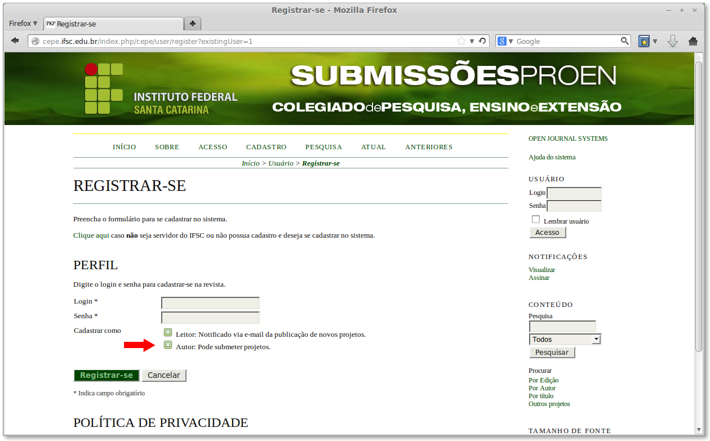Bookmark this page via the star icon
Image resolution: width=710 pixels, height=441 pixels.
[x=461, y=41]
